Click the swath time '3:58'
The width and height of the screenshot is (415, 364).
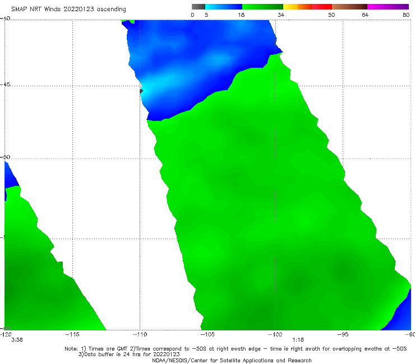tap(17, 340)
